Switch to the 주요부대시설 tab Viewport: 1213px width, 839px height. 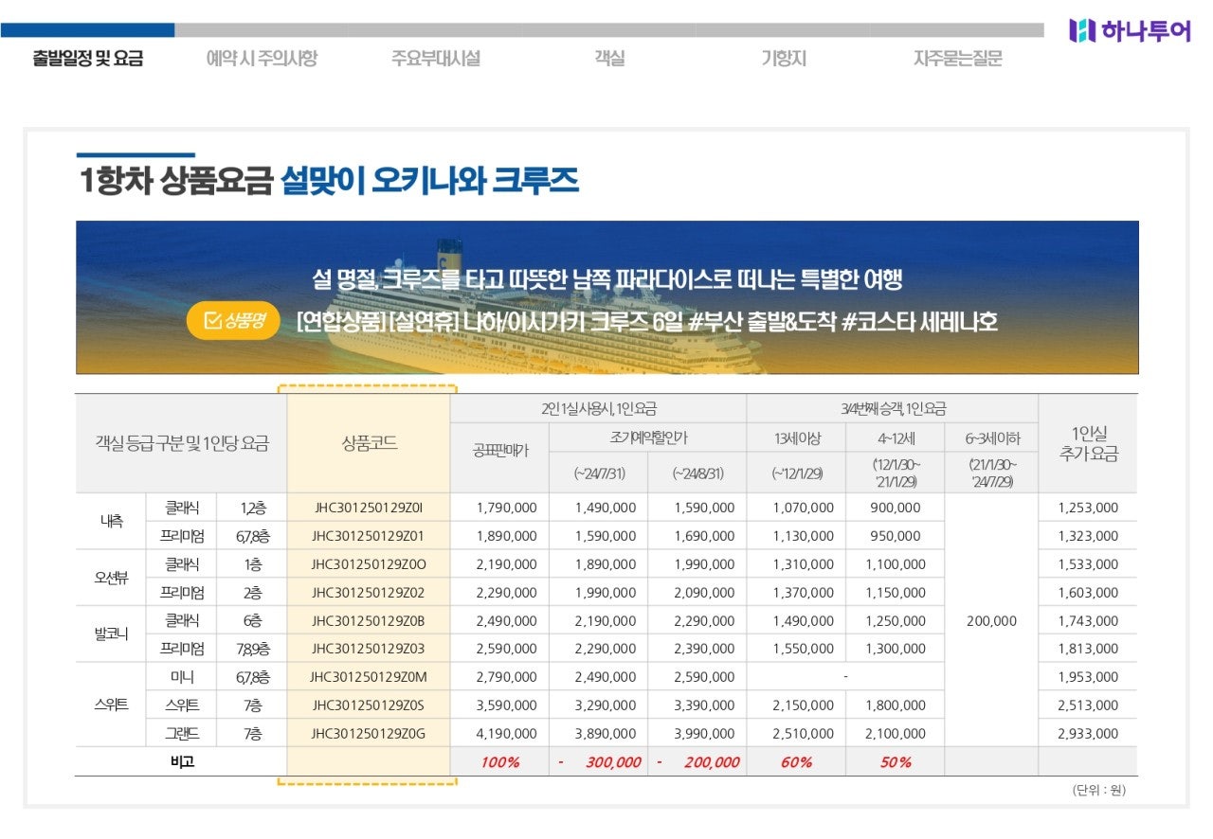(x=436, y=59)
